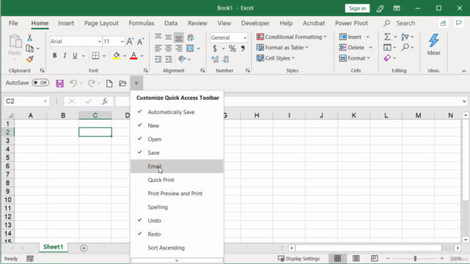This screenshot has width=470, height=264.
Task: Click the Share icon at top right
Action: [x=443, y=23]
